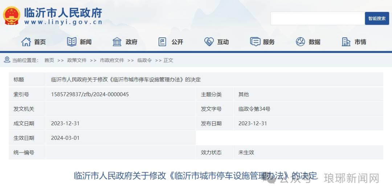Viewport: 392px width, 194px height.
Task: Click the 其他 category value
Action: click(x=244, y=94)
